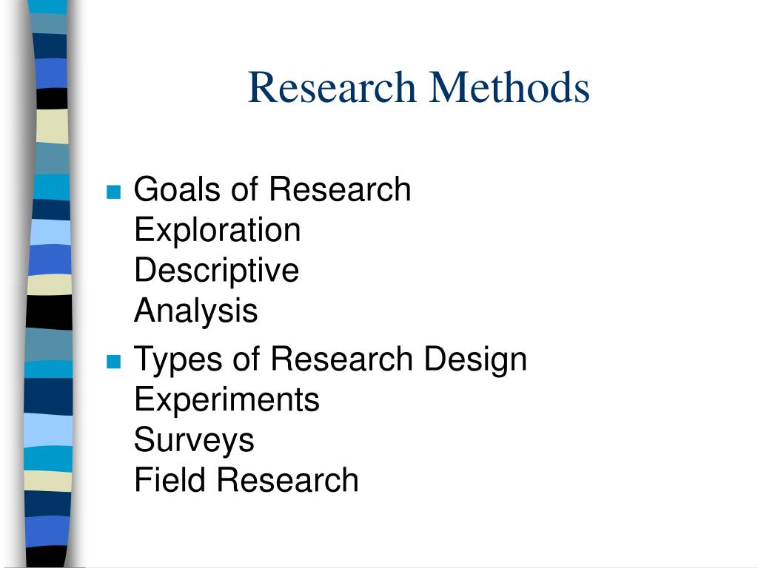Click the bullet square beside Goals of Research
Image resolution: width=758 pixels, height=568 pixels.
click(x=113, y=192)
